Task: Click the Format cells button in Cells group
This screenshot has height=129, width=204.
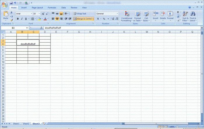Action: [170, 16]
